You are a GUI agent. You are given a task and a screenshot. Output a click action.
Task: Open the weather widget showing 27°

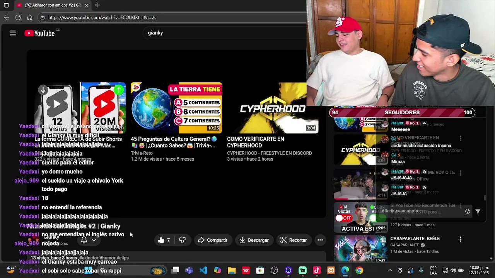click(x=10, y=270)
